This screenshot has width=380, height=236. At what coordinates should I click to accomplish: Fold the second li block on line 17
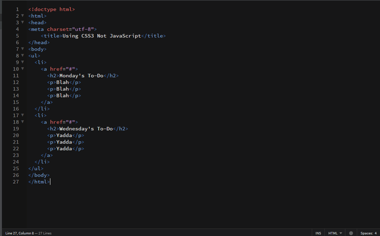[22, 115]
